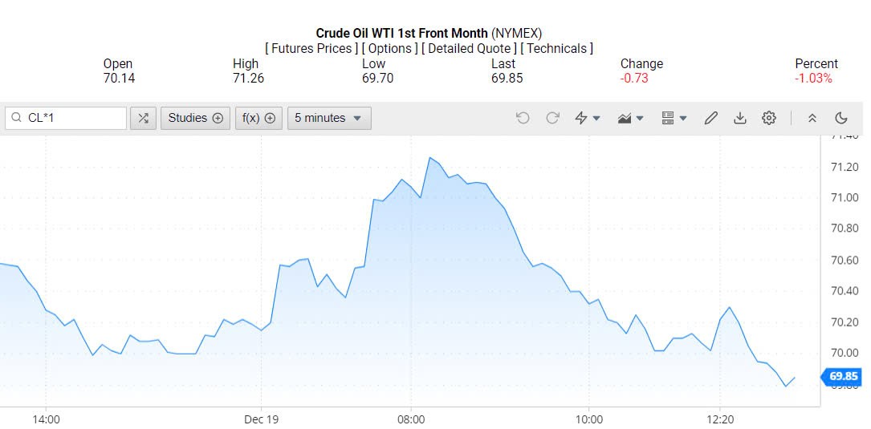Expand the chart type dropdown
This screenshot has width=871, height=429.
tap(631, 119)
